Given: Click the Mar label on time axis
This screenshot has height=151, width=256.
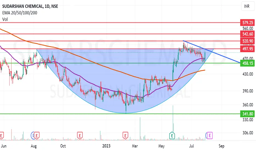Looking at the screenshot, I should click(x=135, y=146).
